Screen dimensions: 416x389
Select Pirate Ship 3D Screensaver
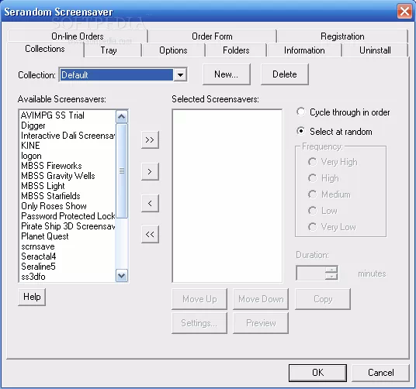click(68, 225)
